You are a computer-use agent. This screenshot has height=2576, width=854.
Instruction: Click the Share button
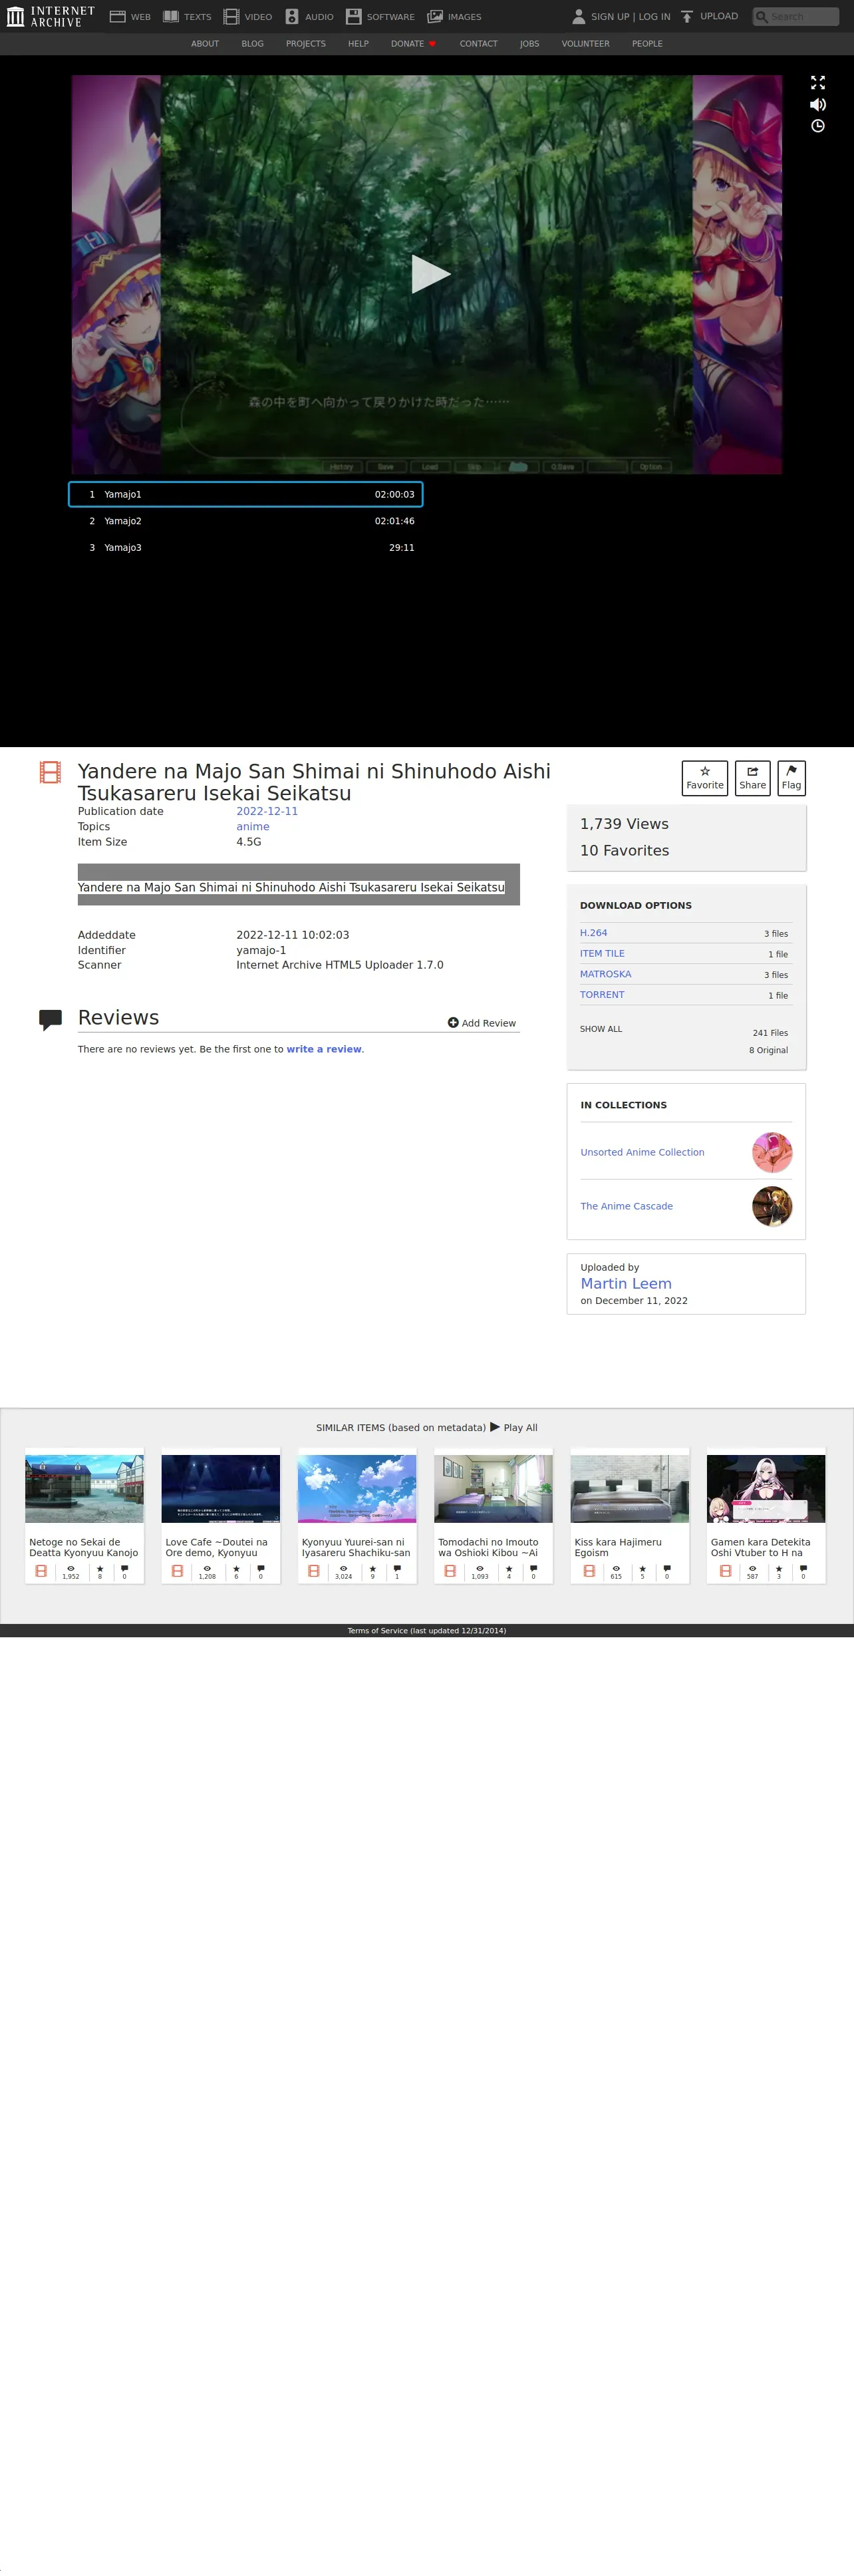pos(752,778)
